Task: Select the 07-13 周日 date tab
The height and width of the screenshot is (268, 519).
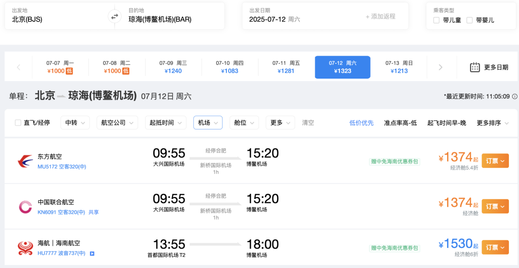Action: point(399,67)
